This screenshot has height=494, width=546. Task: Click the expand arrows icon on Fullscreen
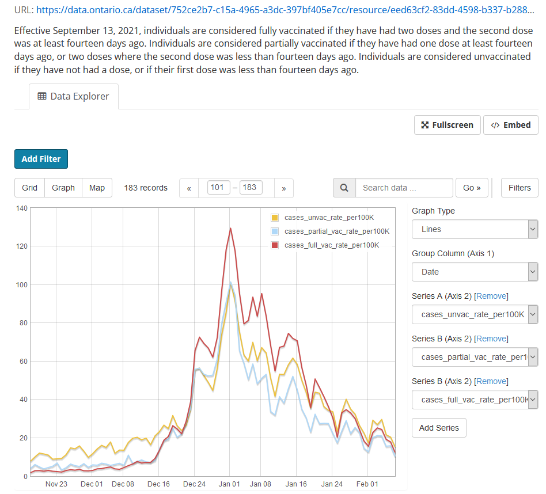pos(425,125)
